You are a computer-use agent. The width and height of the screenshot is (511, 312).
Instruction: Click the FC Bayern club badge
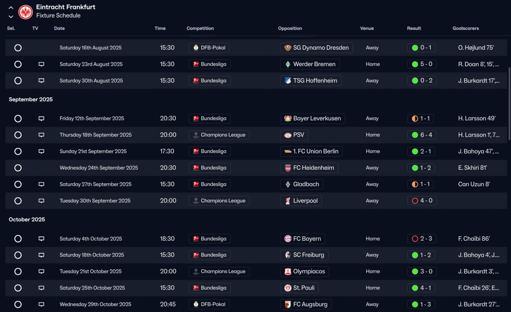pyautogui.click(x=287, y=239)
